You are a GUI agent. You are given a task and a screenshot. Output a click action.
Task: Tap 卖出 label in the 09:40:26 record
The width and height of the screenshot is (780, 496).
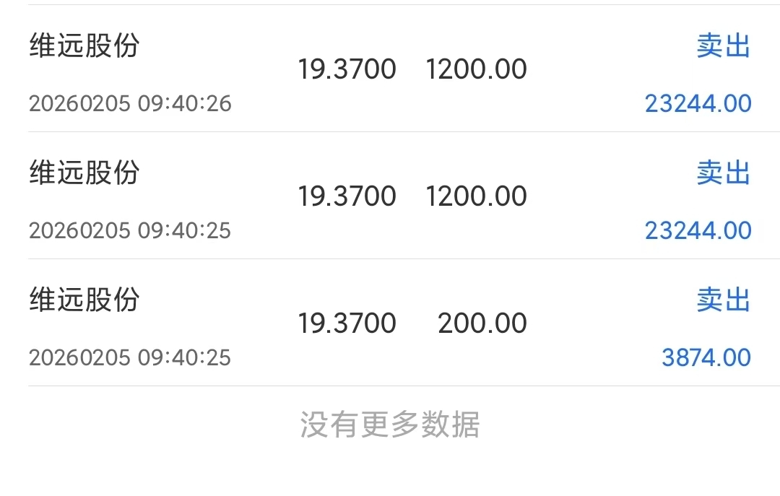point(724,46)
